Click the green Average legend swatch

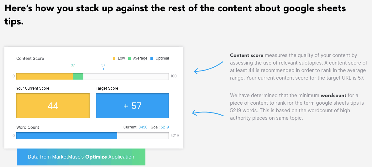[x=129, y=59]
